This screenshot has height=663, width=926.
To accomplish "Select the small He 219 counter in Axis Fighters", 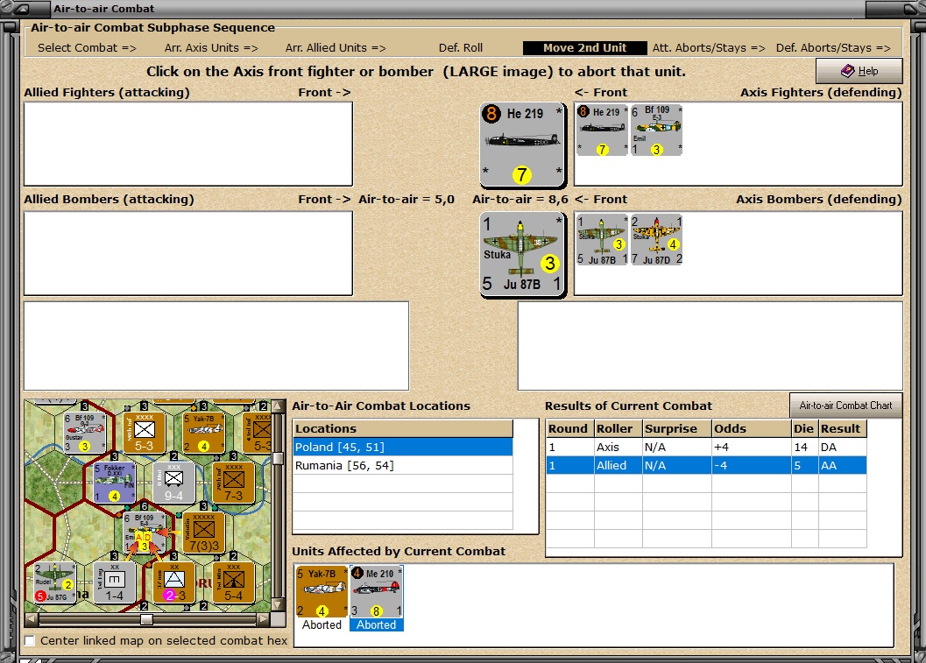I will pyautogui.click(x=602, y=130).
